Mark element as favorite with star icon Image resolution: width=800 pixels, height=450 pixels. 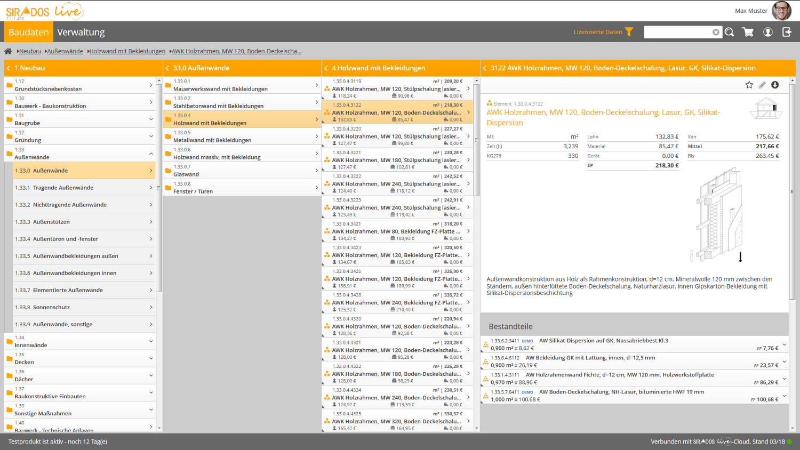(749, 85)
